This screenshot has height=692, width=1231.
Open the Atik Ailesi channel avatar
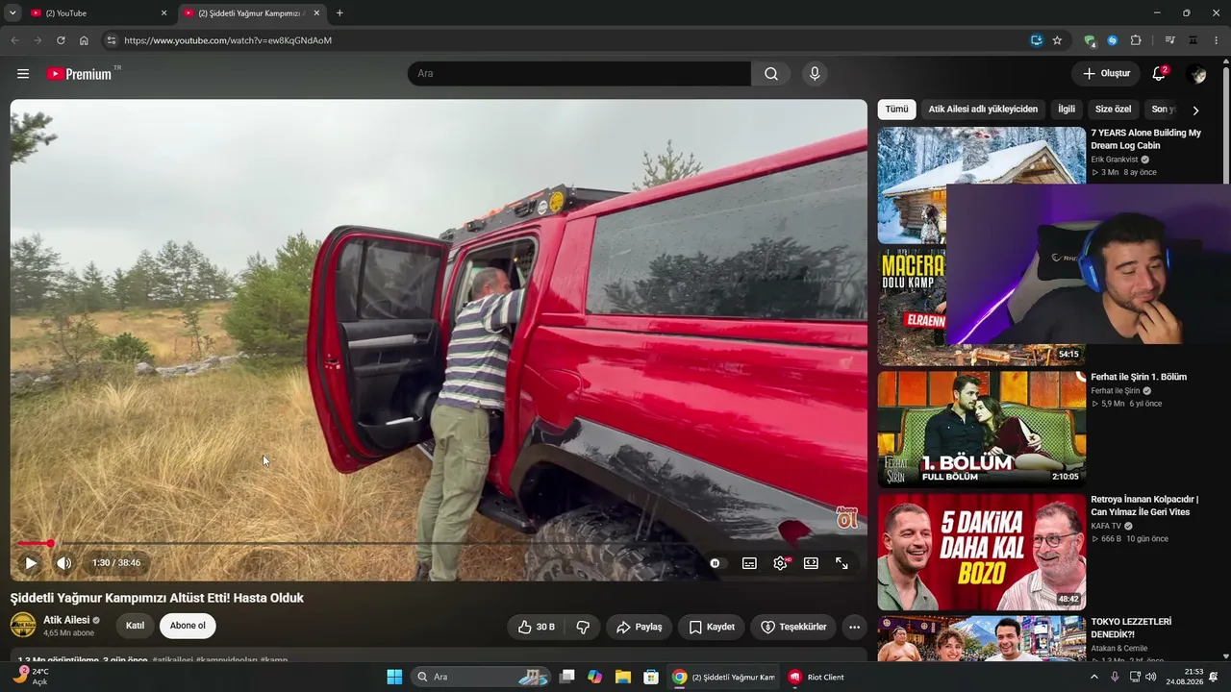[x=23, y=626]
